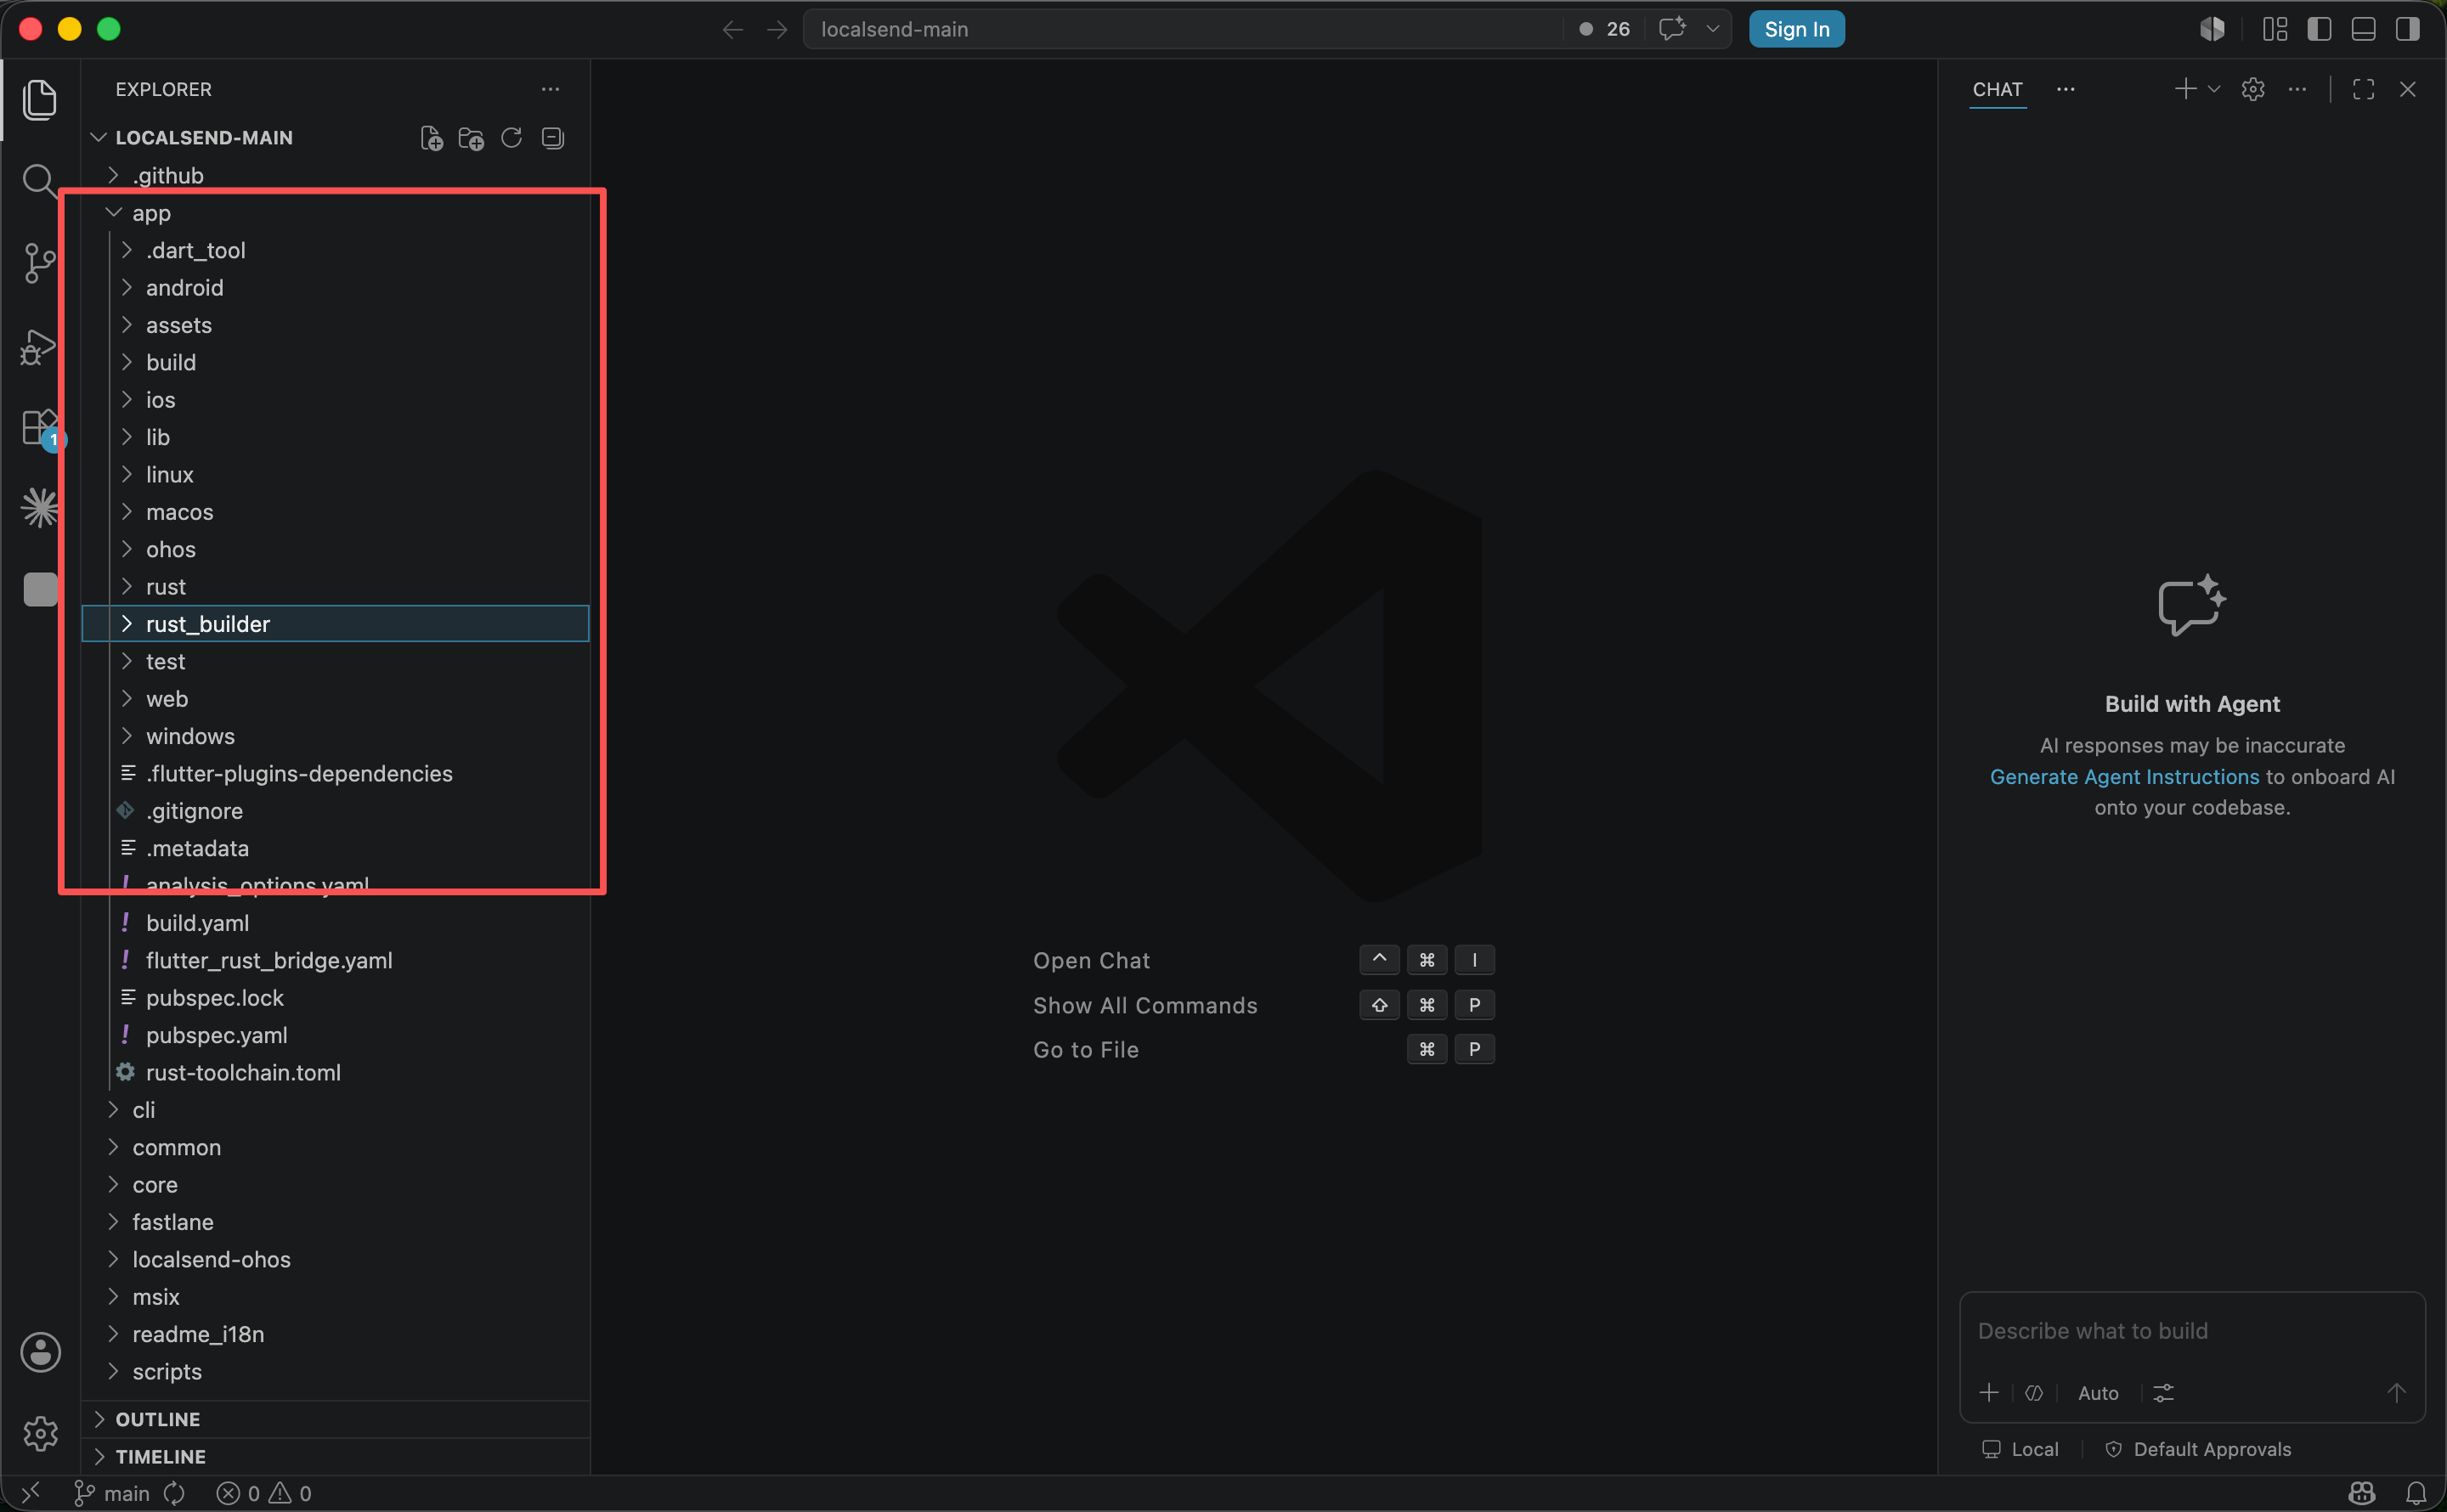Click the 26 indicator in title bar
This screenshot has width=2447, height=1512.
(1604, 29)
